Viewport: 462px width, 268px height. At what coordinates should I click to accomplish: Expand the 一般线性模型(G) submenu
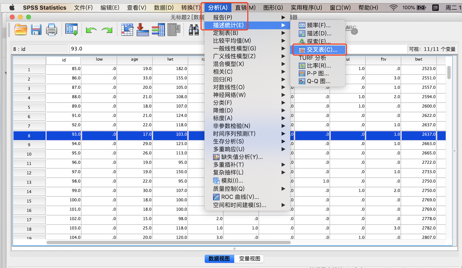(x=247, y=48)
